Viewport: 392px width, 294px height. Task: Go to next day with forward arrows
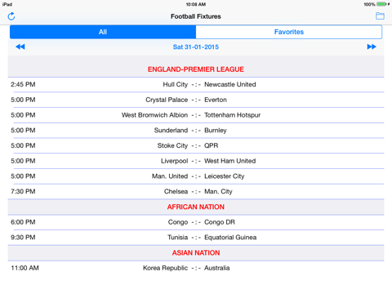pyautogui.click(x=372, y=47)
